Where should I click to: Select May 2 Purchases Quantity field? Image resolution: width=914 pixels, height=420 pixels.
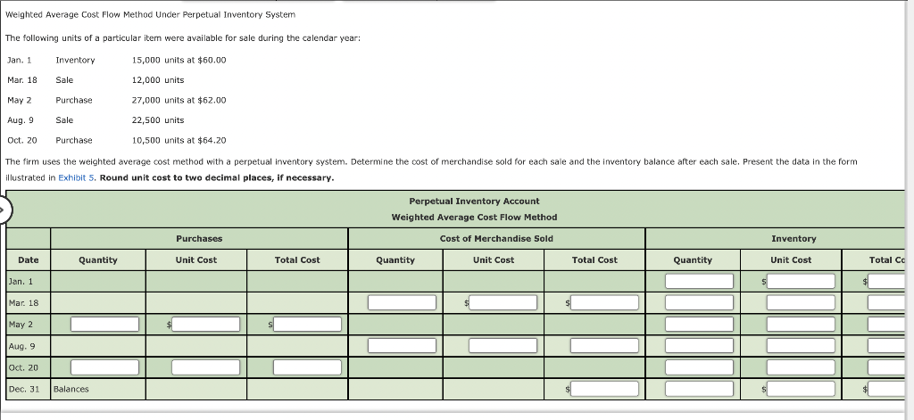105,325
